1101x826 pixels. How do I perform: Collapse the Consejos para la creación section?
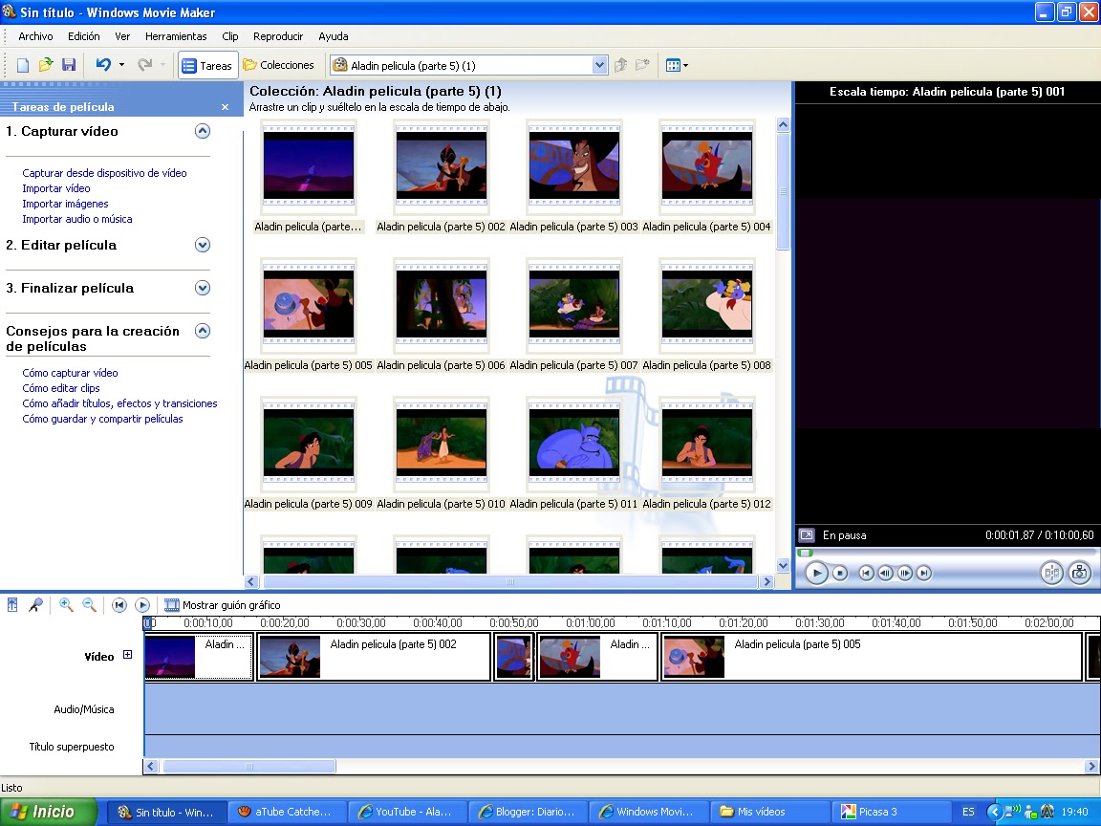click(203, 331)
